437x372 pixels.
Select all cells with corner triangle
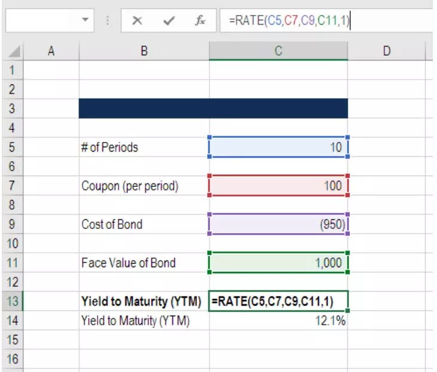point(13,51)
